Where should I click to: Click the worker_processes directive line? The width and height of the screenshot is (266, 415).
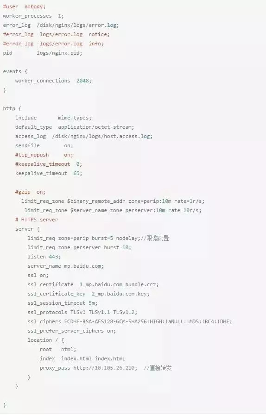coord(33,16)
